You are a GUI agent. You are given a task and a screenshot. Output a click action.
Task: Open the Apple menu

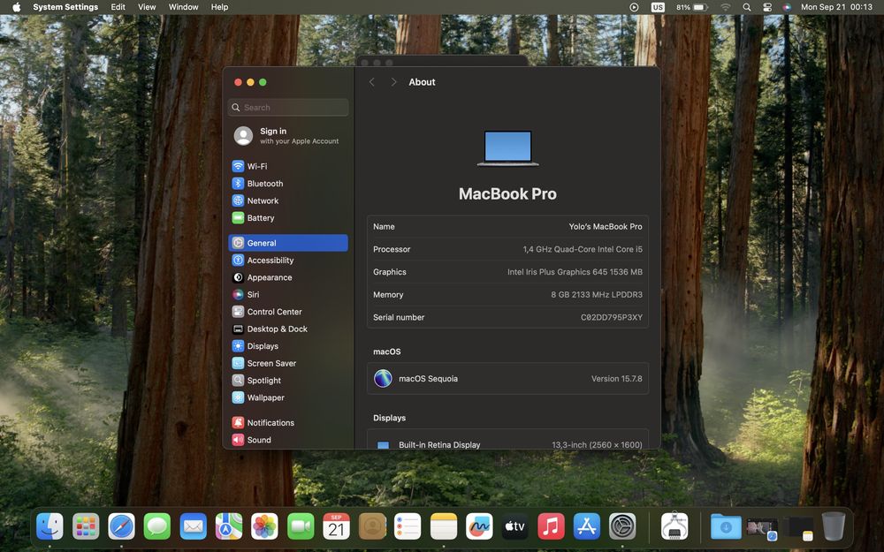[16, 7]
